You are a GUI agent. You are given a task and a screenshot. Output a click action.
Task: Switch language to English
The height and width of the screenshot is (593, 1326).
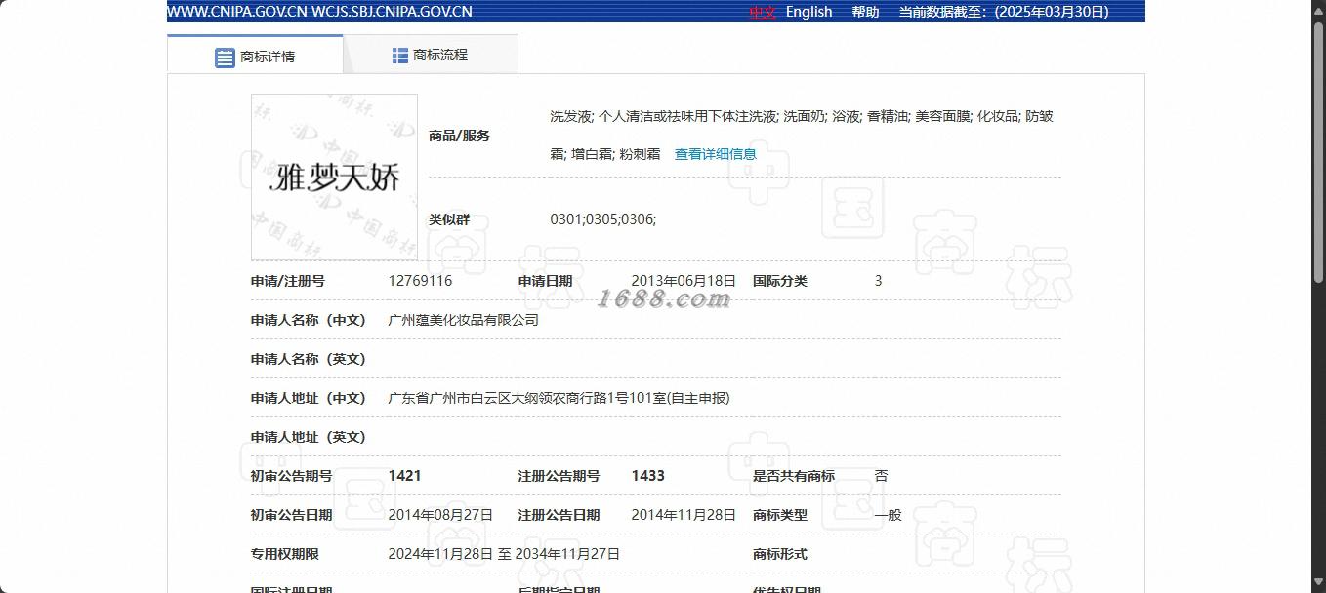point(808,12)
